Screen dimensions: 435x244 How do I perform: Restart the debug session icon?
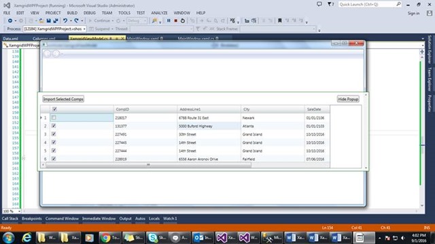(183, 21)
